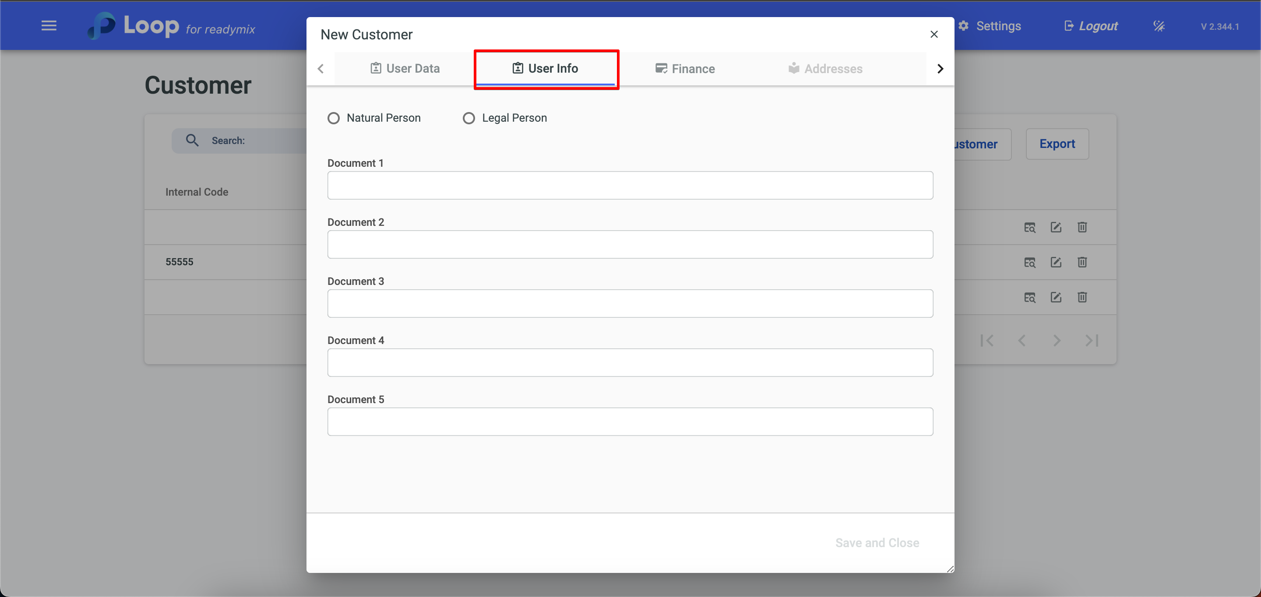Open the hamburger navigation menu

[x=49, y=25]
